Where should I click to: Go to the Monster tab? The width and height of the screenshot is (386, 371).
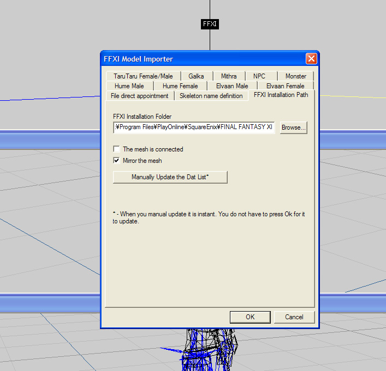(296, 76)
